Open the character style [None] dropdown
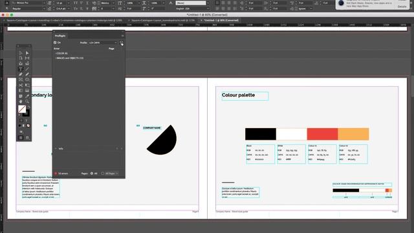Image resolution: width=414 pixels, height=233 pixels. coord(208,3)
